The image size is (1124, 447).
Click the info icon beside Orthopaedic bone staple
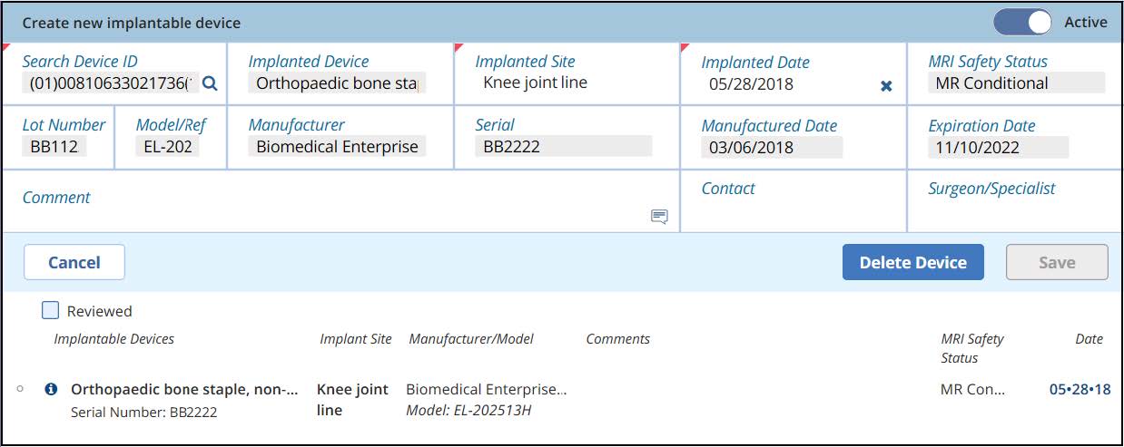point(51,389)
